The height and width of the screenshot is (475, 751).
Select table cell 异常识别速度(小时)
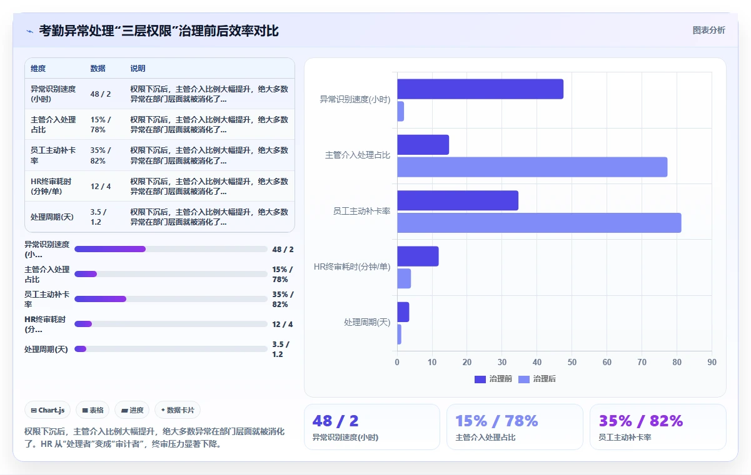click(53, 94)
